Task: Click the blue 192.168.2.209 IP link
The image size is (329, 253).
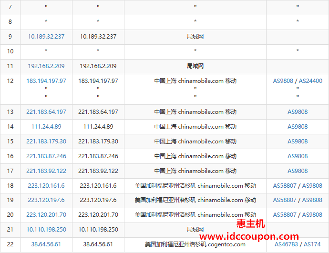Action: [x=46, y=66]
